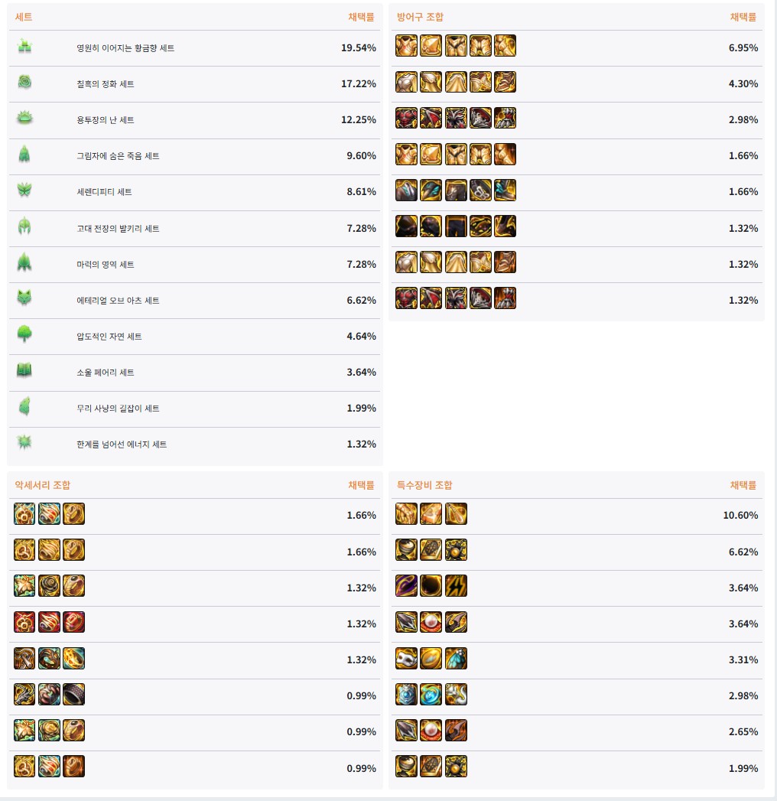Click first red armor icon in 2.98% armor row
The image size is (777, 801).
(x=406, y=118)
